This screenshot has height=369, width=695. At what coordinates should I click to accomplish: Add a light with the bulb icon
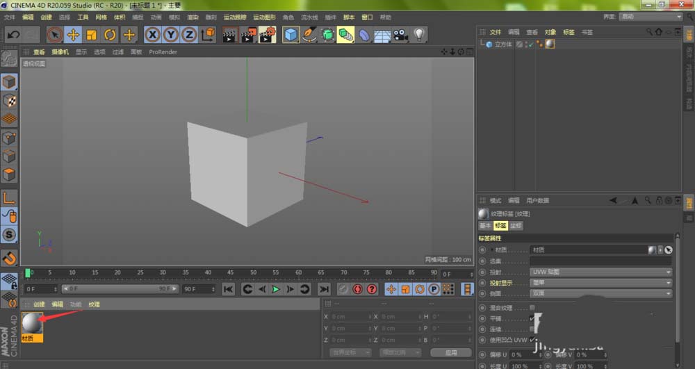pyautogui.click(x=419, y=34)
